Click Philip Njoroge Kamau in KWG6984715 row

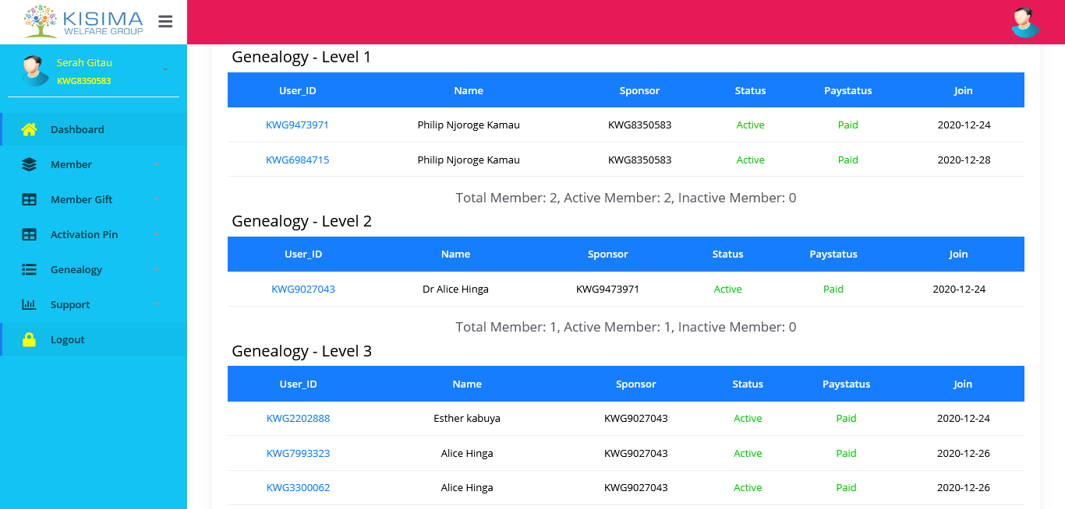[469, 160]
